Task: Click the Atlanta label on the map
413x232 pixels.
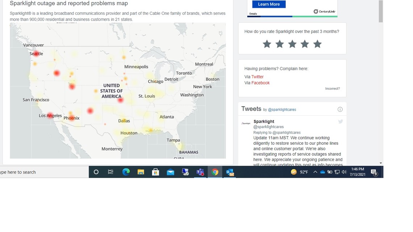Action: pyautogui.click(x=167, y=117)
